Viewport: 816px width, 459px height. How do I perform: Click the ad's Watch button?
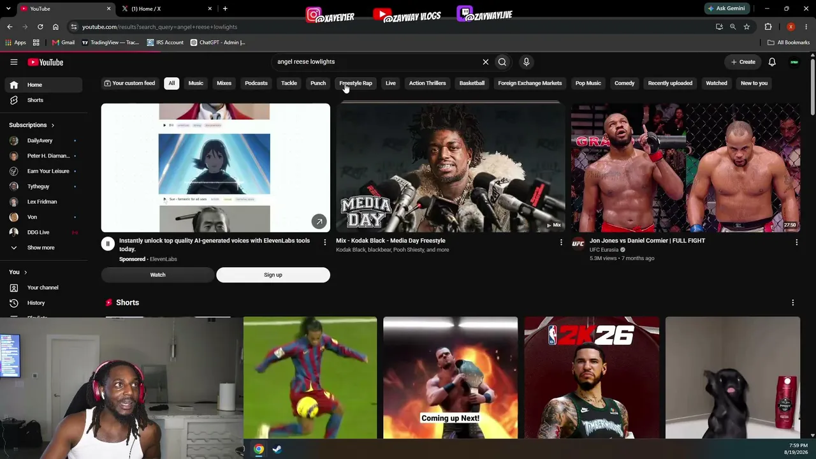tap(157, 275)
